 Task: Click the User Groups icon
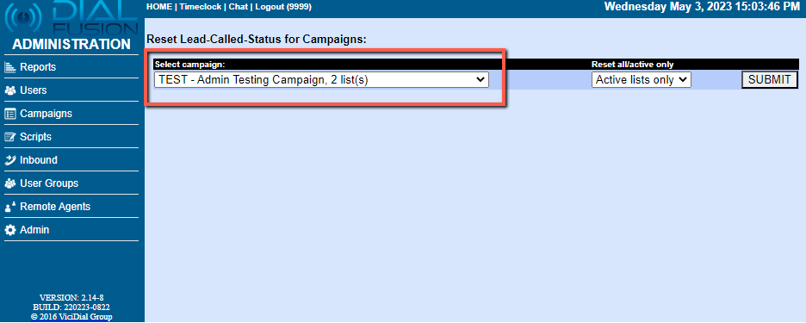point(10,183)
